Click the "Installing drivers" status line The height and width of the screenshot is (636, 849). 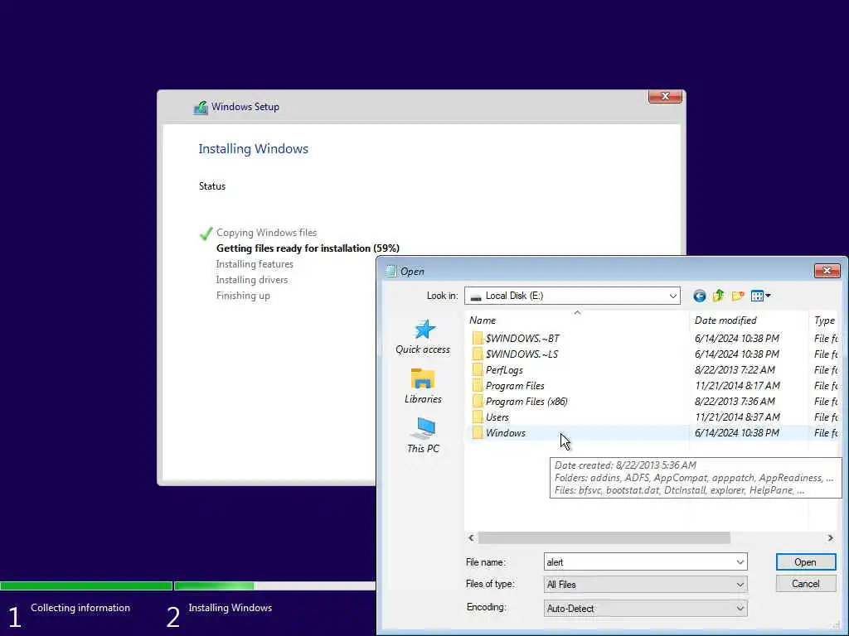[252, 280]
